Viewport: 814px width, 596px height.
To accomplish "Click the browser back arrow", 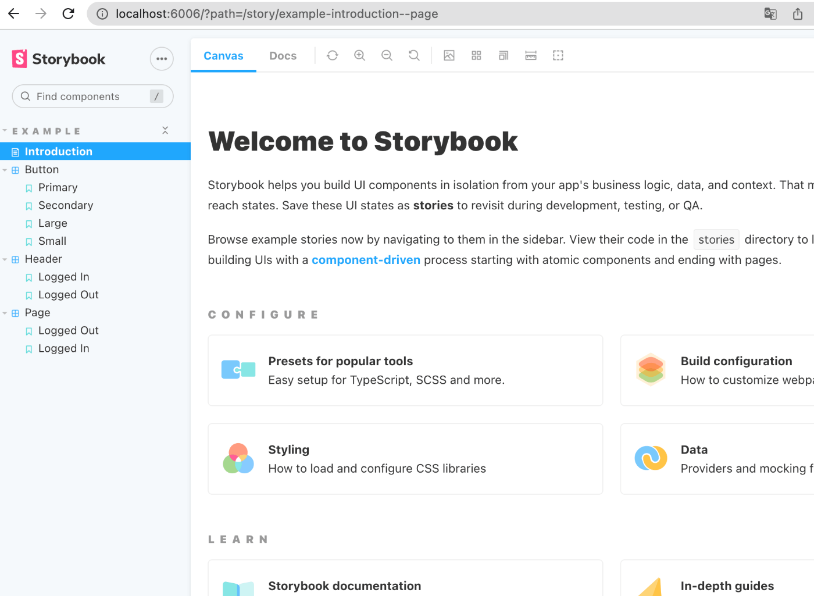I will click(13, 13).
